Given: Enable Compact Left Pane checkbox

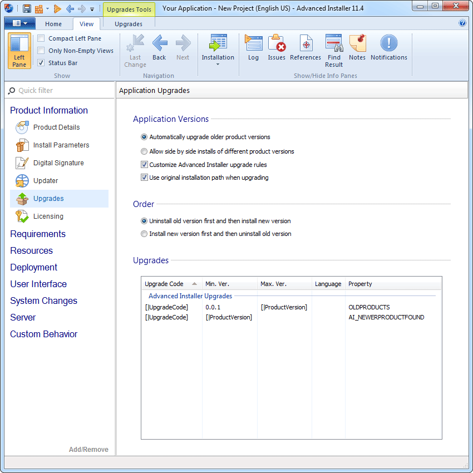Looking at the screenshot, I should coord(41,38).
